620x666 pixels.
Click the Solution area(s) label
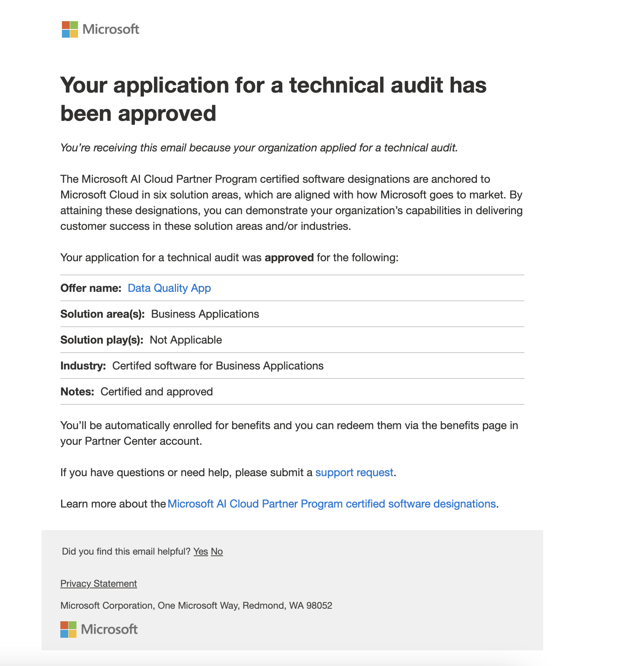[103, 314]
